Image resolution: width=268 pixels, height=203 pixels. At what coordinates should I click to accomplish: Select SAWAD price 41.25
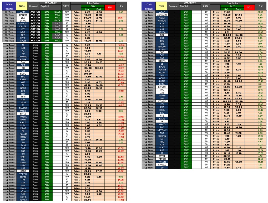(227, 165)
